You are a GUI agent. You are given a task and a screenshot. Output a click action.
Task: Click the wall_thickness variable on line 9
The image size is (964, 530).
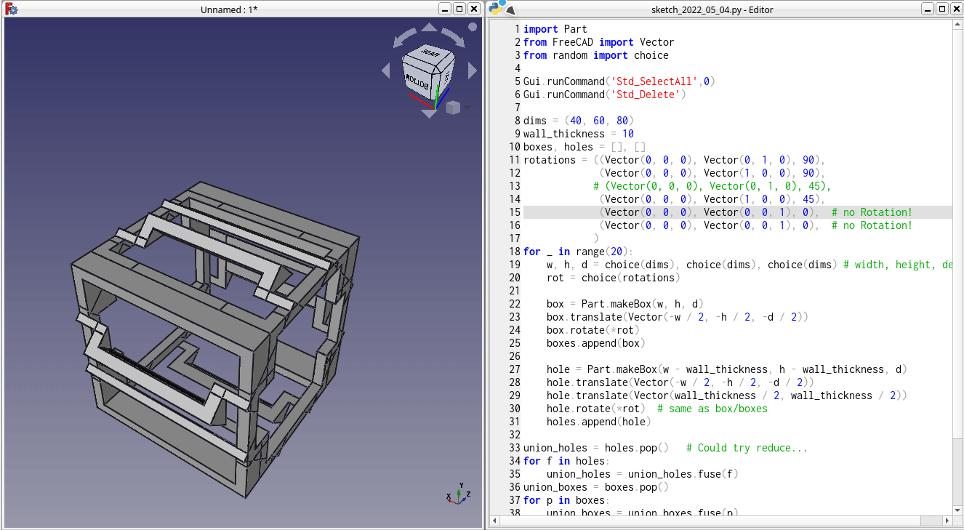(x=564, y=133)
